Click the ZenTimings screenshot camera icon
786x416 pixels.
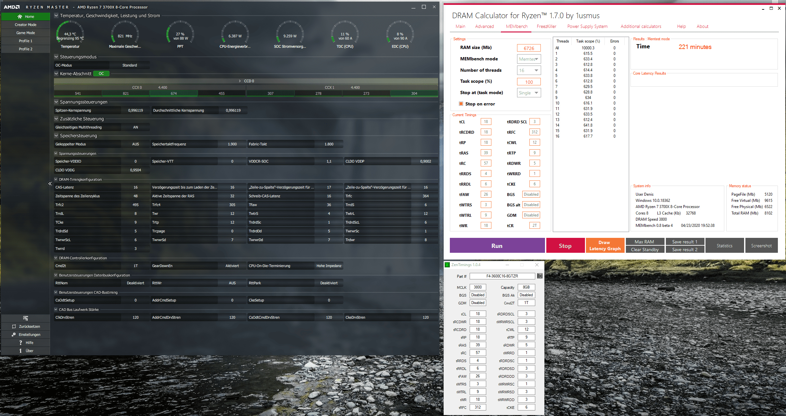click(539, 276)
